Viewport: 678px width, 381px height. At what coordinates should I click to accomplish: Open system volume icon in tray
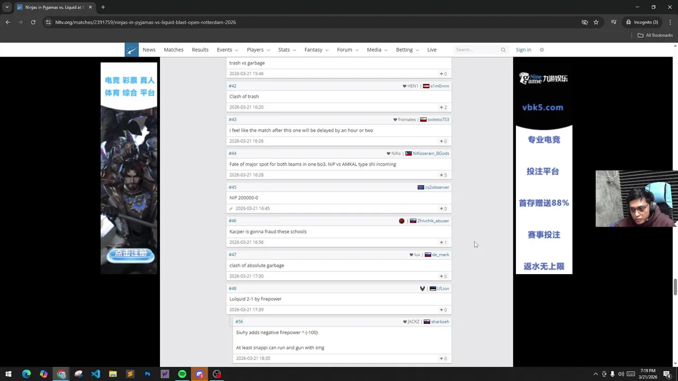tap(621, 374)
